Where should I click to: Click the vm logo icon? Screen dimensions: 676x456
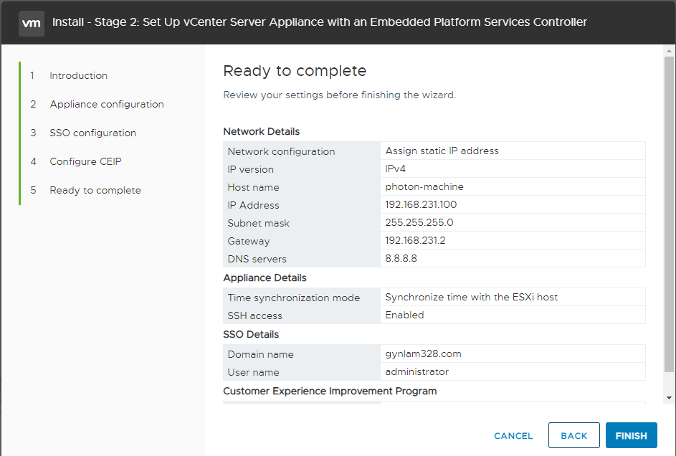coord(32,23)
